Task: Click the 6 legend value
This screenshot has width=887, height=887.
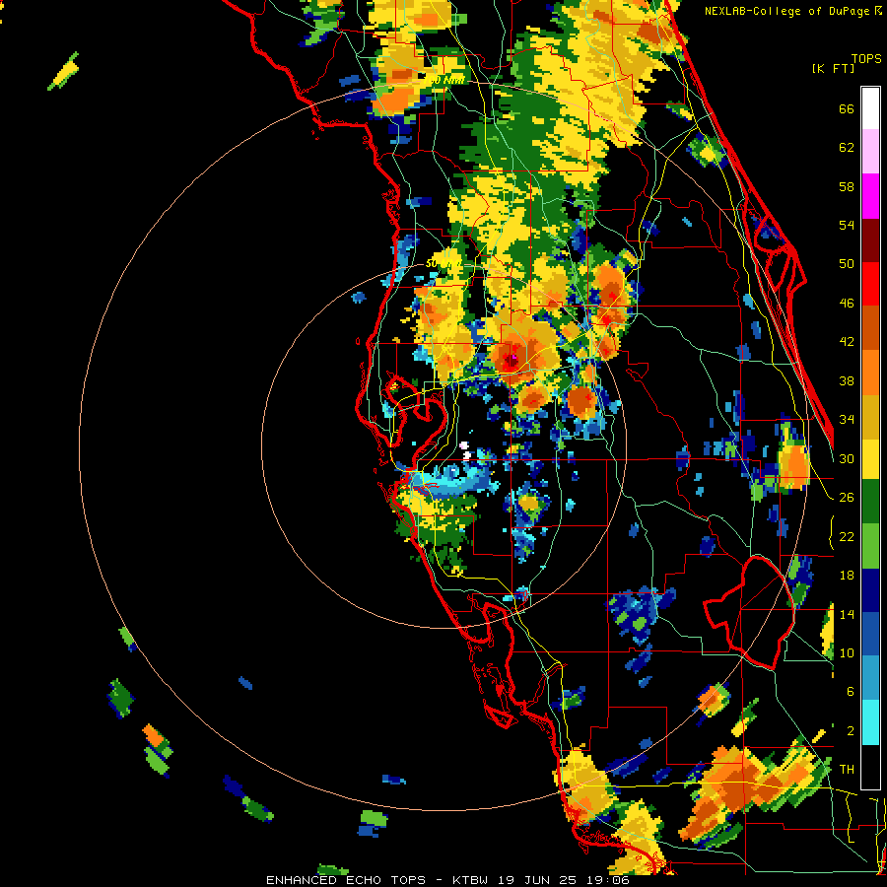Action: pos(850,692)
